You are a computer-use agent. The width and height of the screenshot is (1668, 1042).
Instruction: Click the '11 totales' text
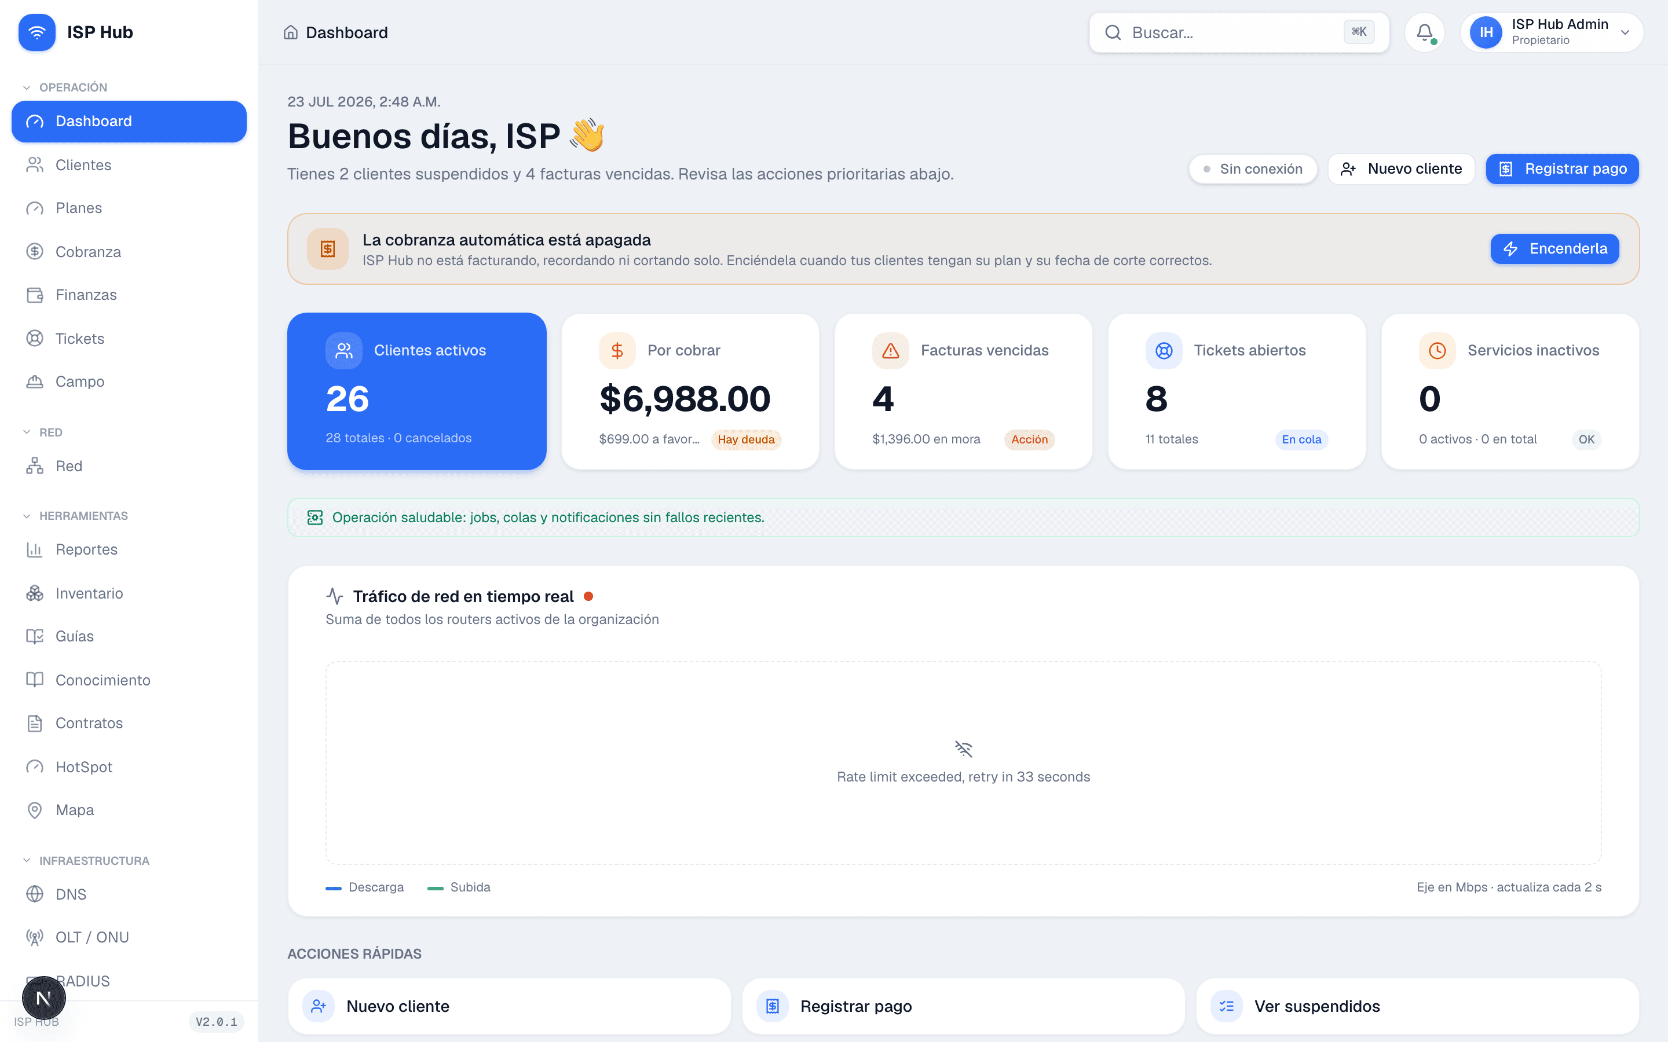pyautogui.click(x=1172, y=440)
